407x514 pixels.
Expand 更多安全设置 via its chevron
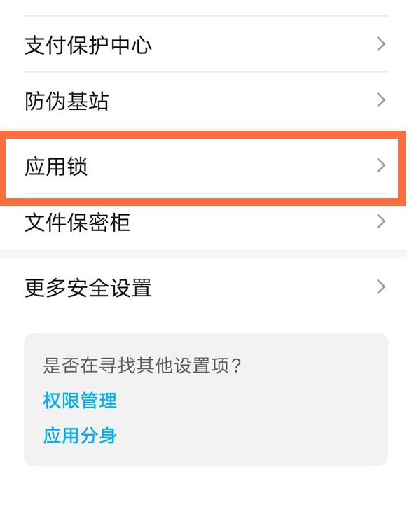[x=381, y=287]
